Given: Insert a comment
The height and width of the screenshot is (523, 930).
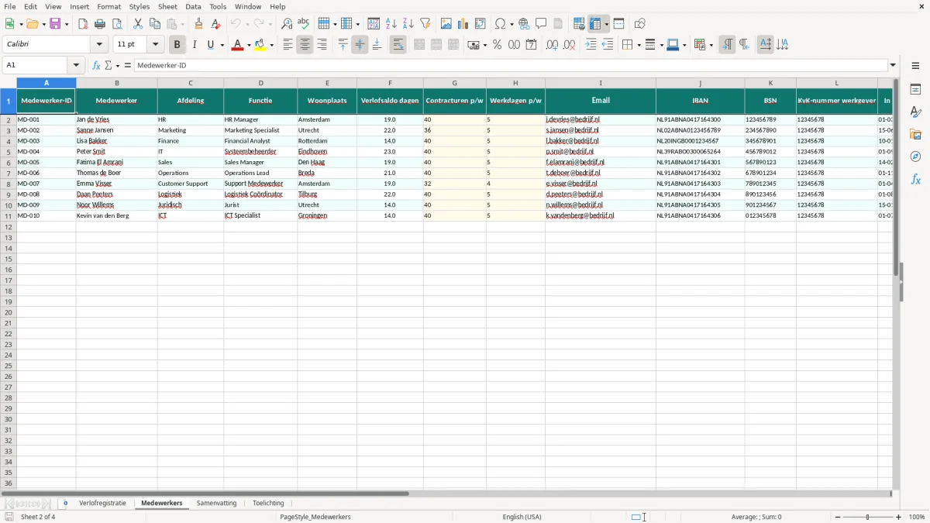Looking at the screenshot, I should pyautogui.click(x=541, y=24).
